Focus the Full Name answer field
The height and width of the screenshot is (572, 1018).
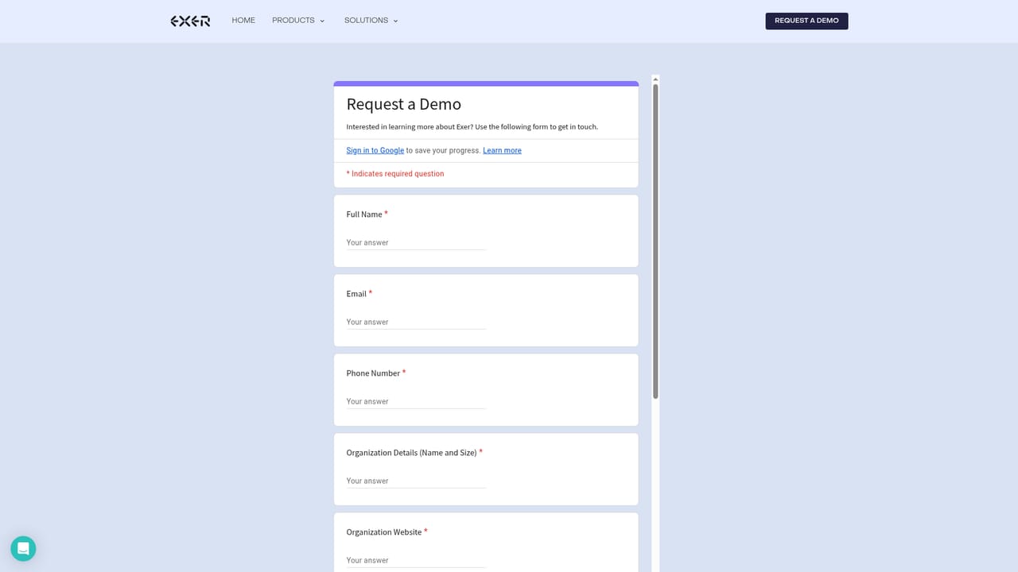pos(416,242)
